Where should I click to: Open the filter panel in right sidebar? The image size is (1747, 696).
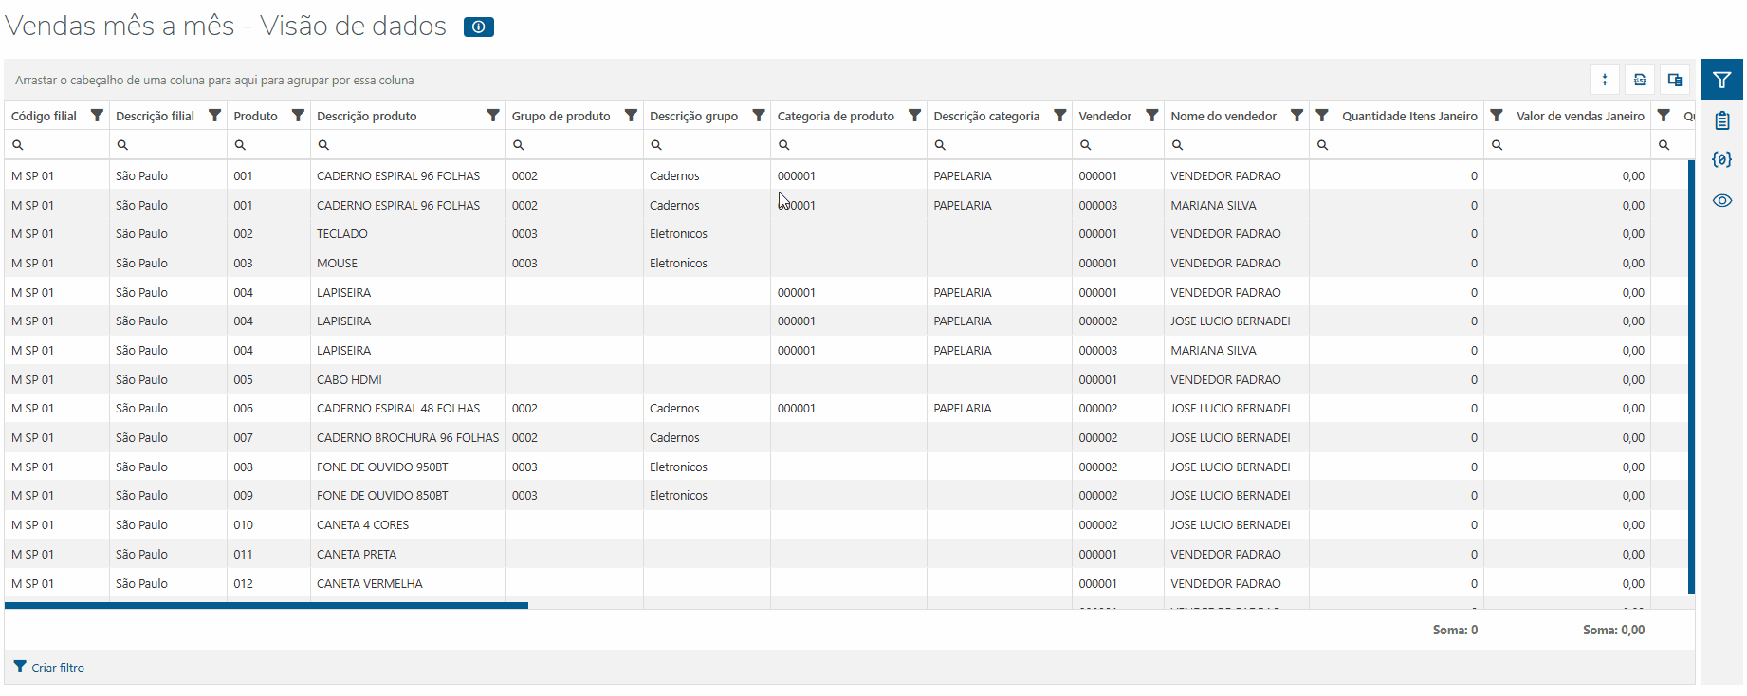tap(1721, 81)
